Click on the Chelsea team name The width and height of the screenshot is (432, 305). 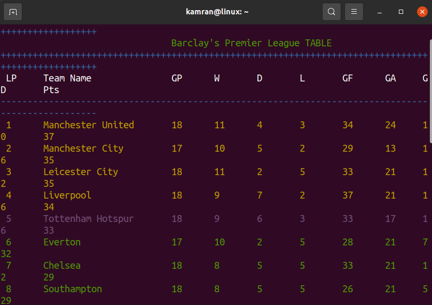62,266
